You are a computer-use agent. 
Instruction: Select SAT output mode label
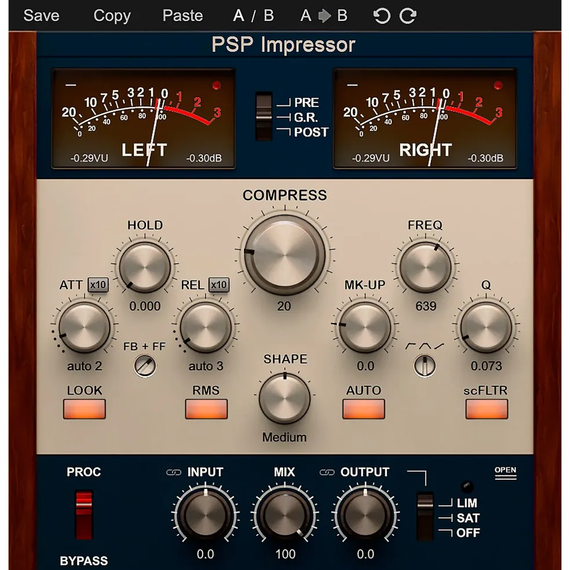point(468,518)
